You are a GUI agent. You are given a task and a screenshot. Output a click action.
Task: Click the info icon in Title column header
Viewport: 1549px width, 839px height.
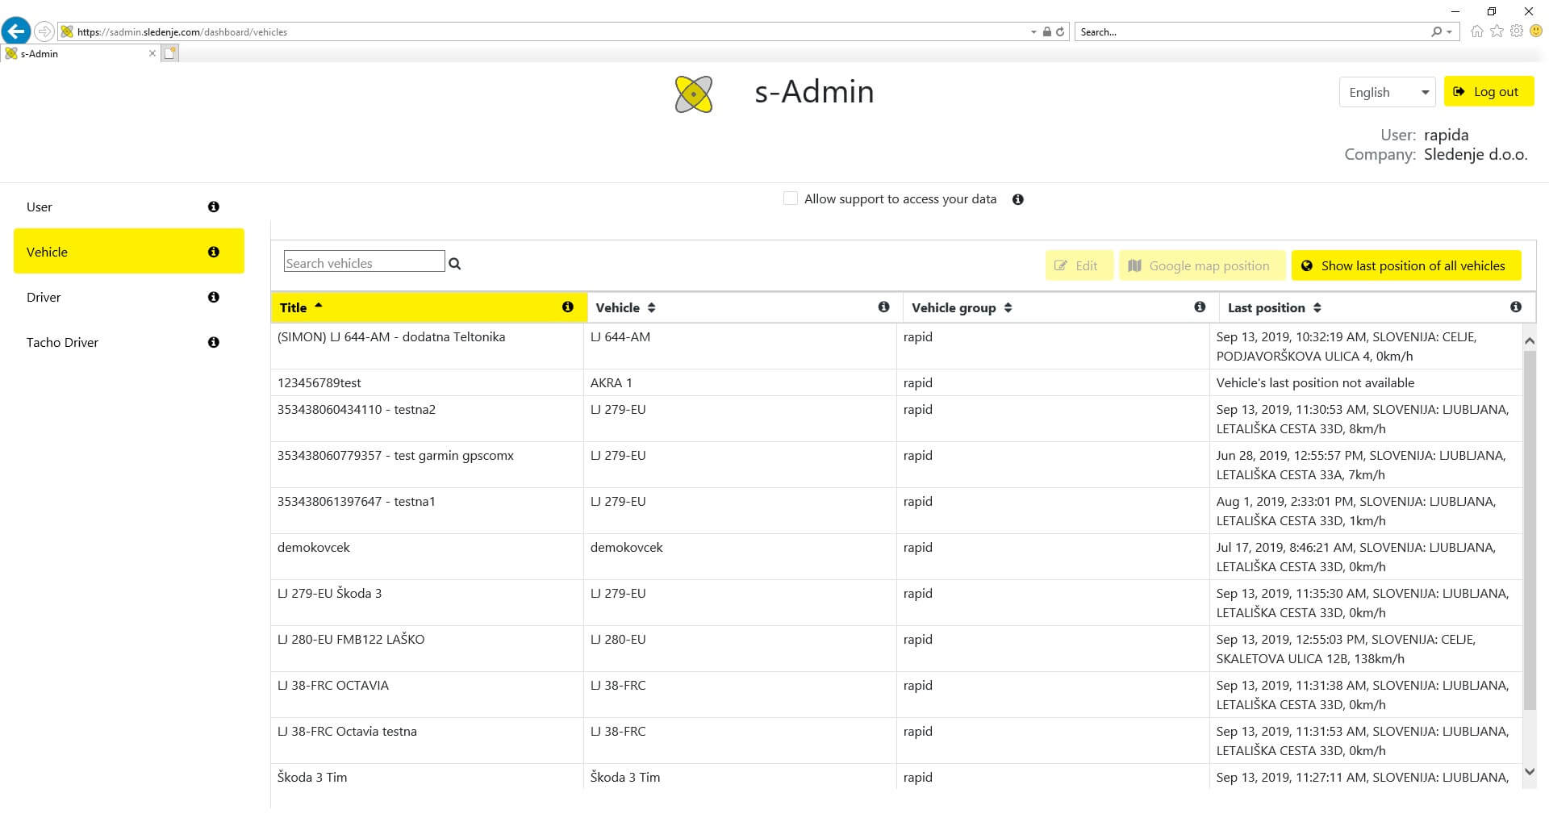[568, 307]
